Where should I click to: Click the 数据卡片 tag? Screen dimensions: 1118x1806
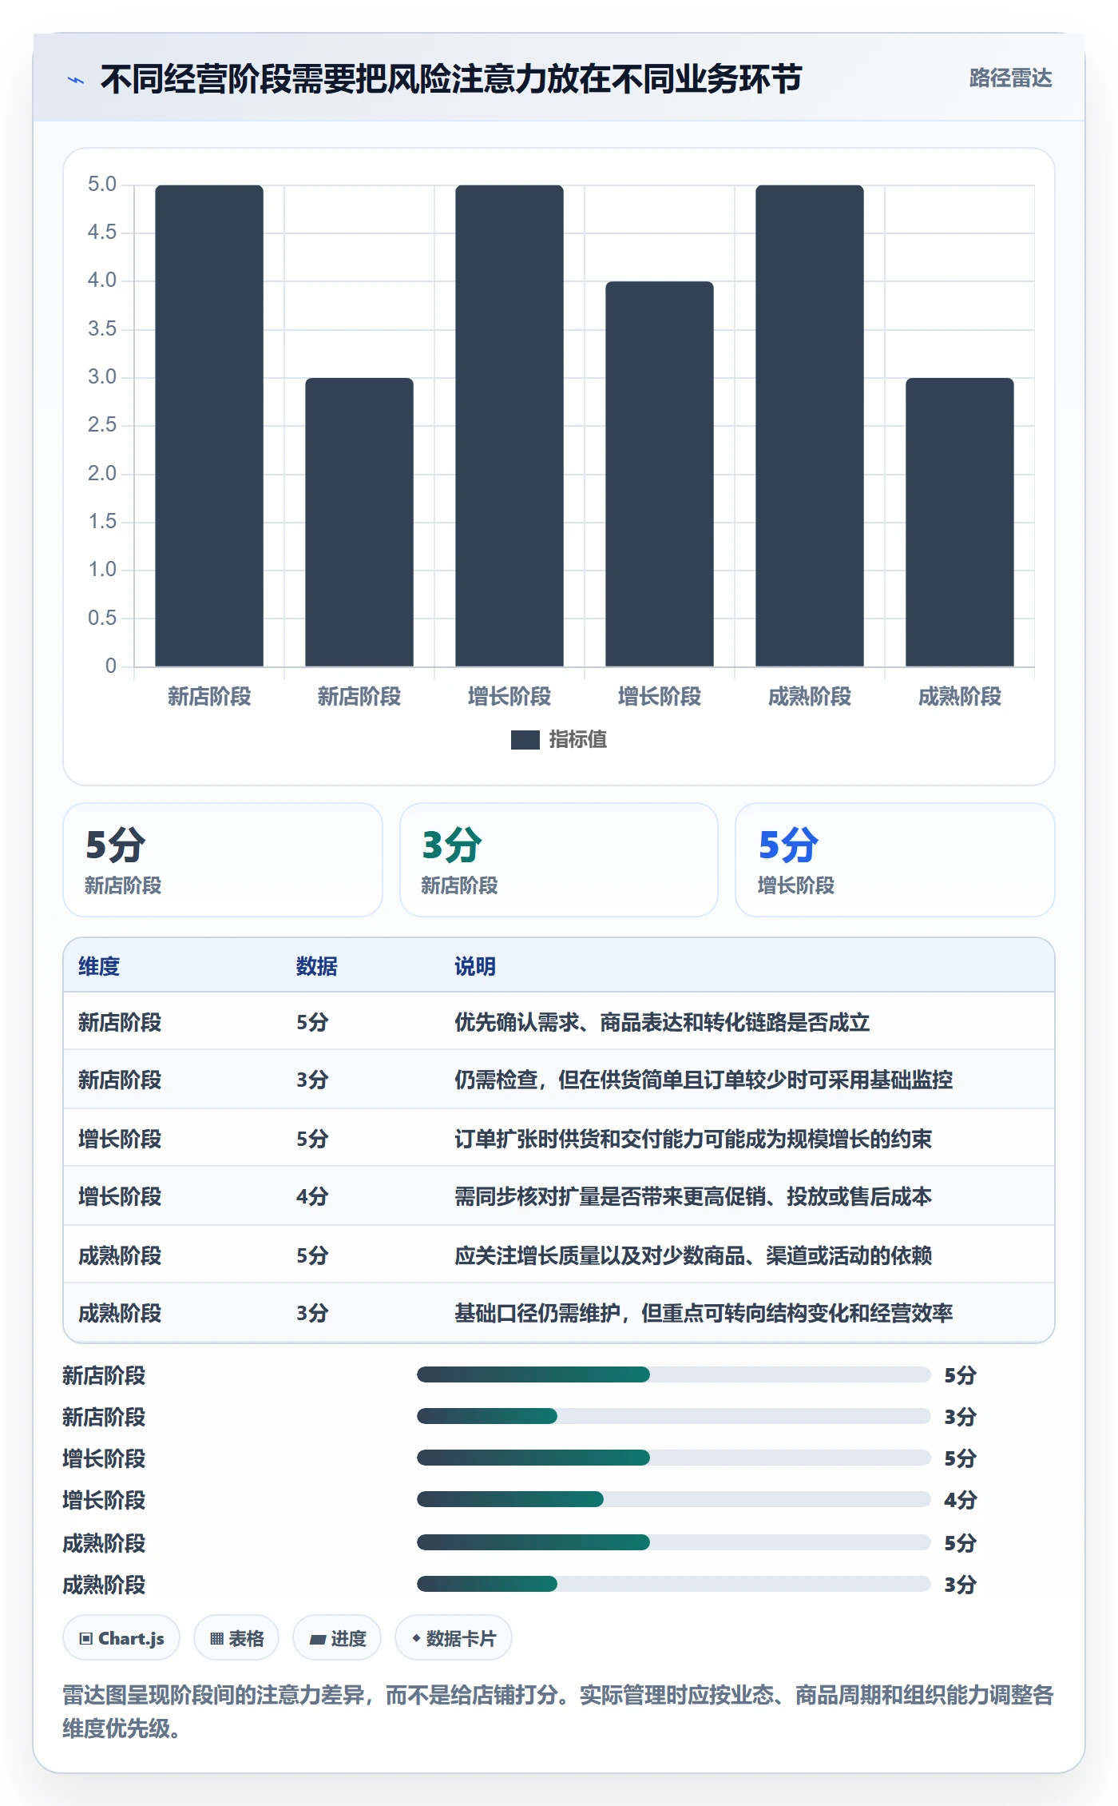click(454, 1638)
